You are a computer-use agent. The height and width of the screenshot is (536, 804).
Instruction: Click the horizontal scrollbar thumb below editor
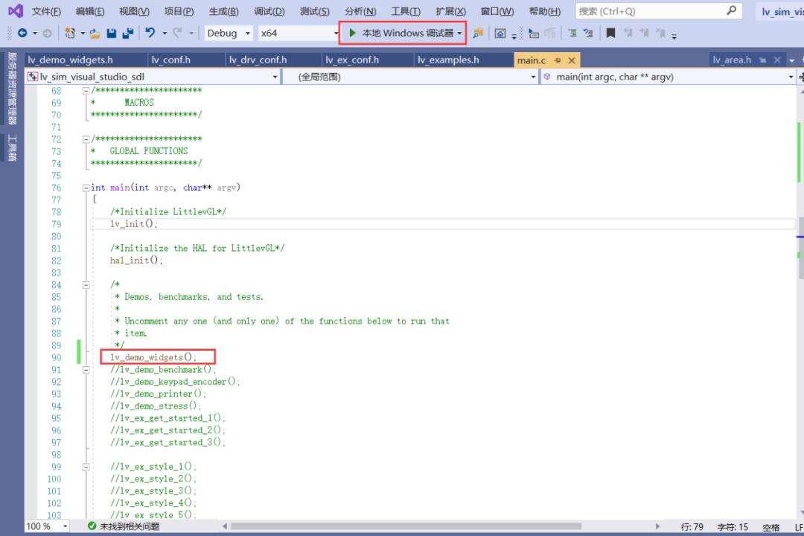406,526
